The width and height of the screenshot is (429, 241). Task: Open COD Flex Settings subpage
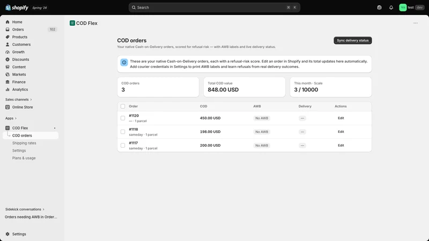click(19, 150)
